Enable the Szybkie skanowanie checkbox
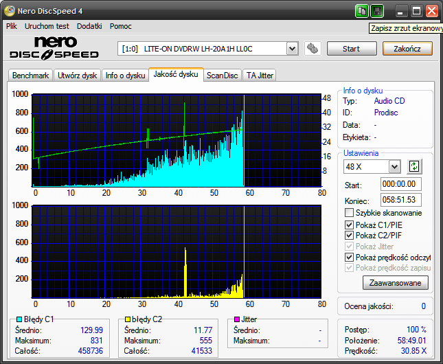Image resolution: width=443 pixels, height=364 pixels. (x=349, y=212)
